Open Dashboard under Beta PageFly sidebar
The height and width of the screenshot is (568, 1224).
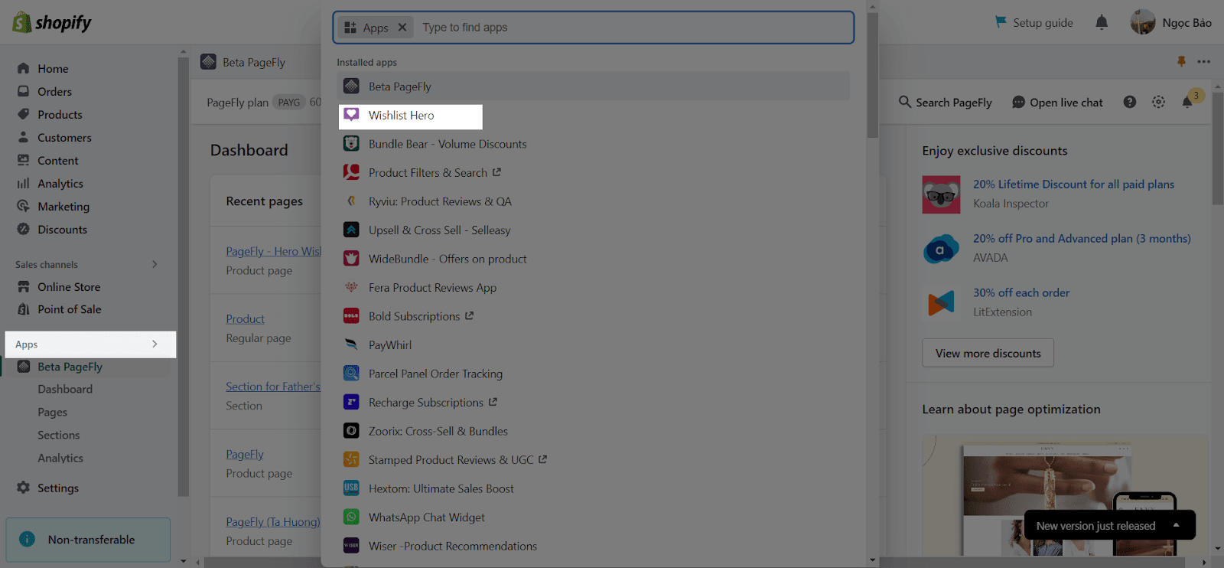[x=65, y=389]
